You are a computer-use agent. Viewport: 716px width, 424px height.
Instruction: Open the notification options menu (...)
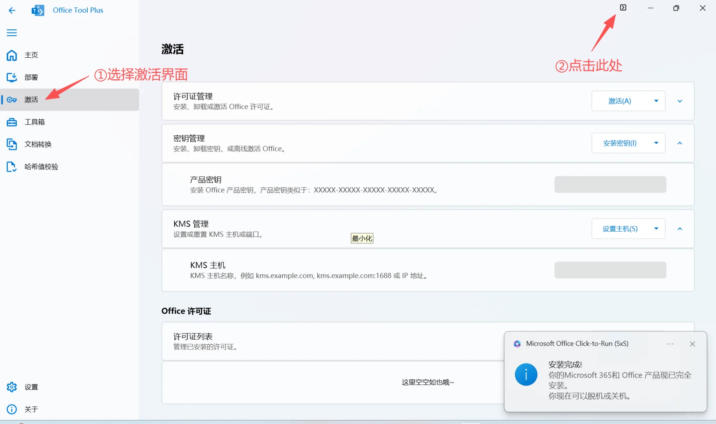[x=670, y=344]
